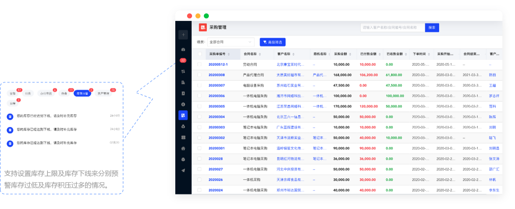Click contract end date 2021-03-3
This screenshot has width=515, height=209.
(472, 75)
